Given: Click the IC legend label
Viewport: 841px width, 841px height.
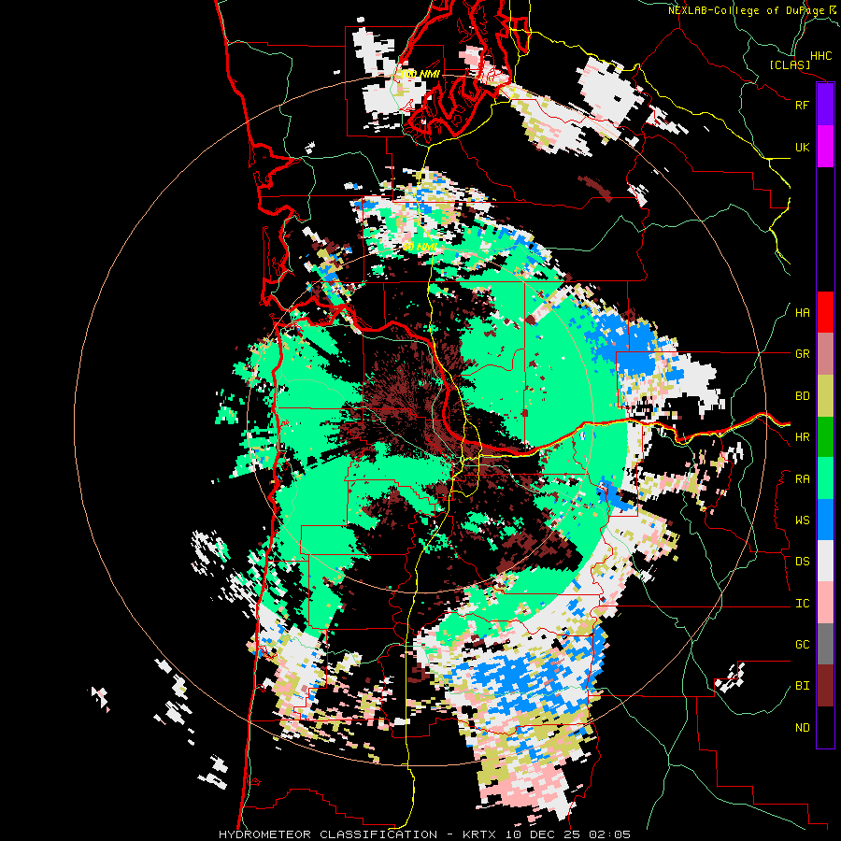Looking at the screenshot, I should [802, 604].
